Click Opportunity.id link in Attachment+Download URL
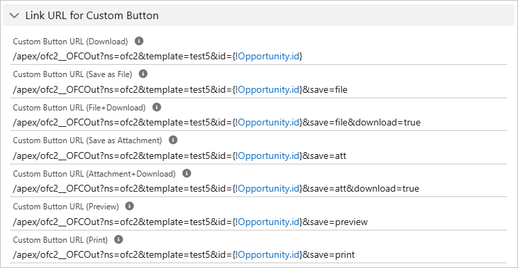 coord(269,189)
